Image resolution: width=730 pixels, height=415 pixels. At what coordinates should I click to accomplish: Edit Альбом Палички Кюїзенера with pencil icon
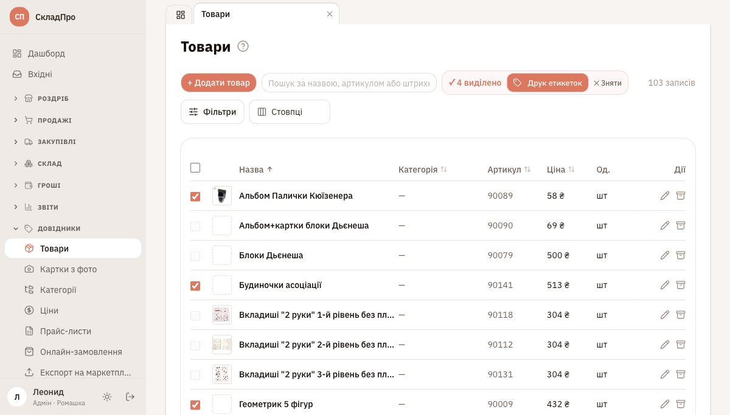click(665, 196)
